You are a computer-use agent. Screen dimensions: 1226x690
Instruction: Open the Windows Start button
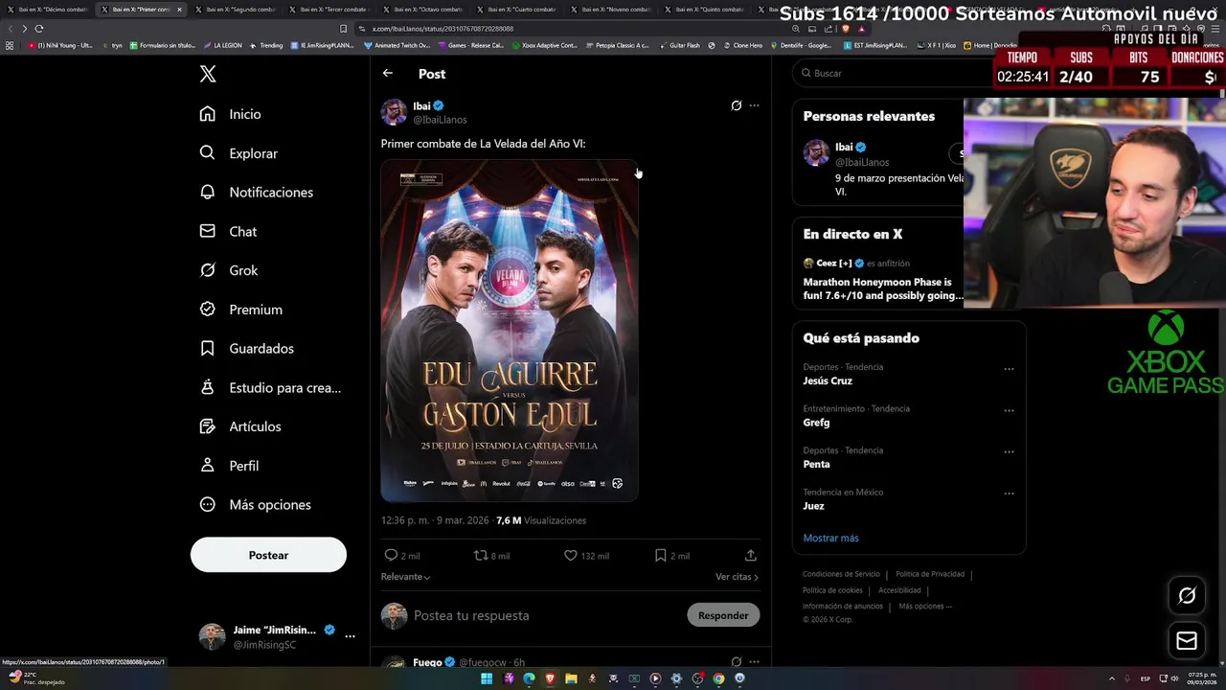pos(487,678)
